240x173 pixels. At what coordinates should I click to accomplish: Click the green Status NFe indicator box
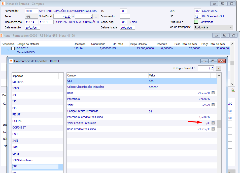pos(196,22)
